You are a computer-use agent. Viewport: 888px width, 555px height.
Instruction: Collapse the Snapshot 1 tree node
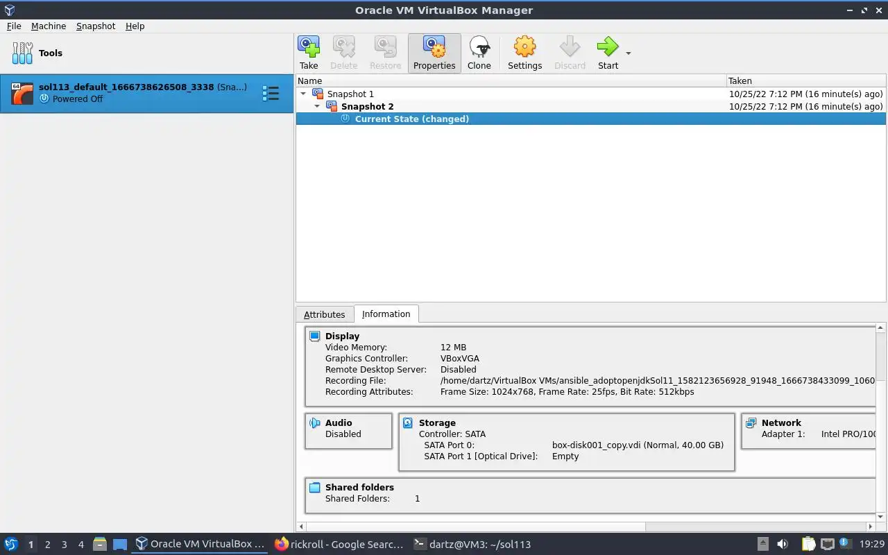tap(303, 94)
